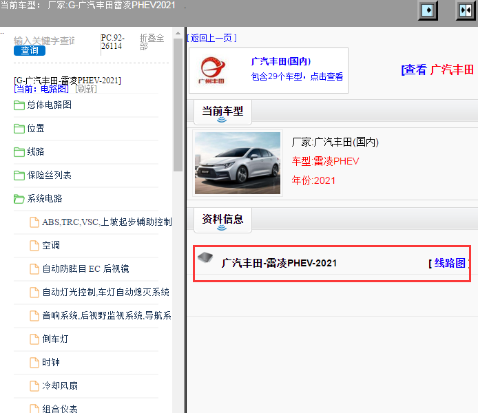This screenshot has width=478, height=413.
Task: Click the 车型:雷凌PHEV text
Action: click(x=325, y=161)
